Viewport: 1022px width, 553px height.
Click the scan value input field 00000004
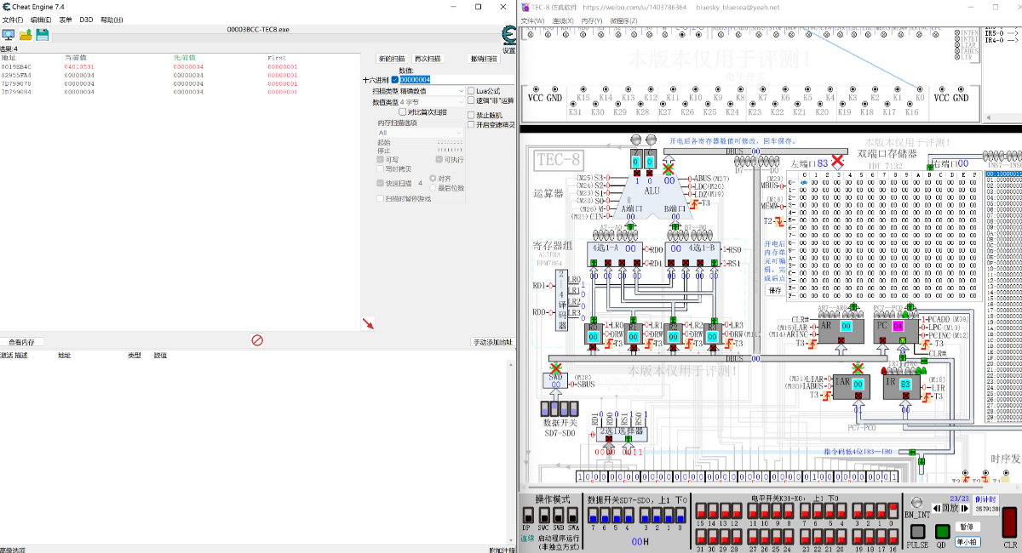[456, 79]
